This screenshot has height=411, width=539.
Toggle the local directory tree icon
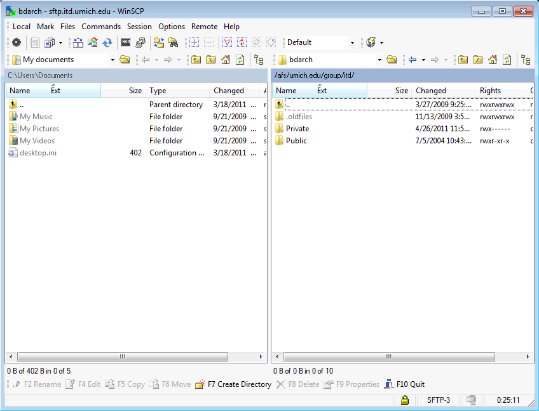pyautogui.click(x=259, y=60)
